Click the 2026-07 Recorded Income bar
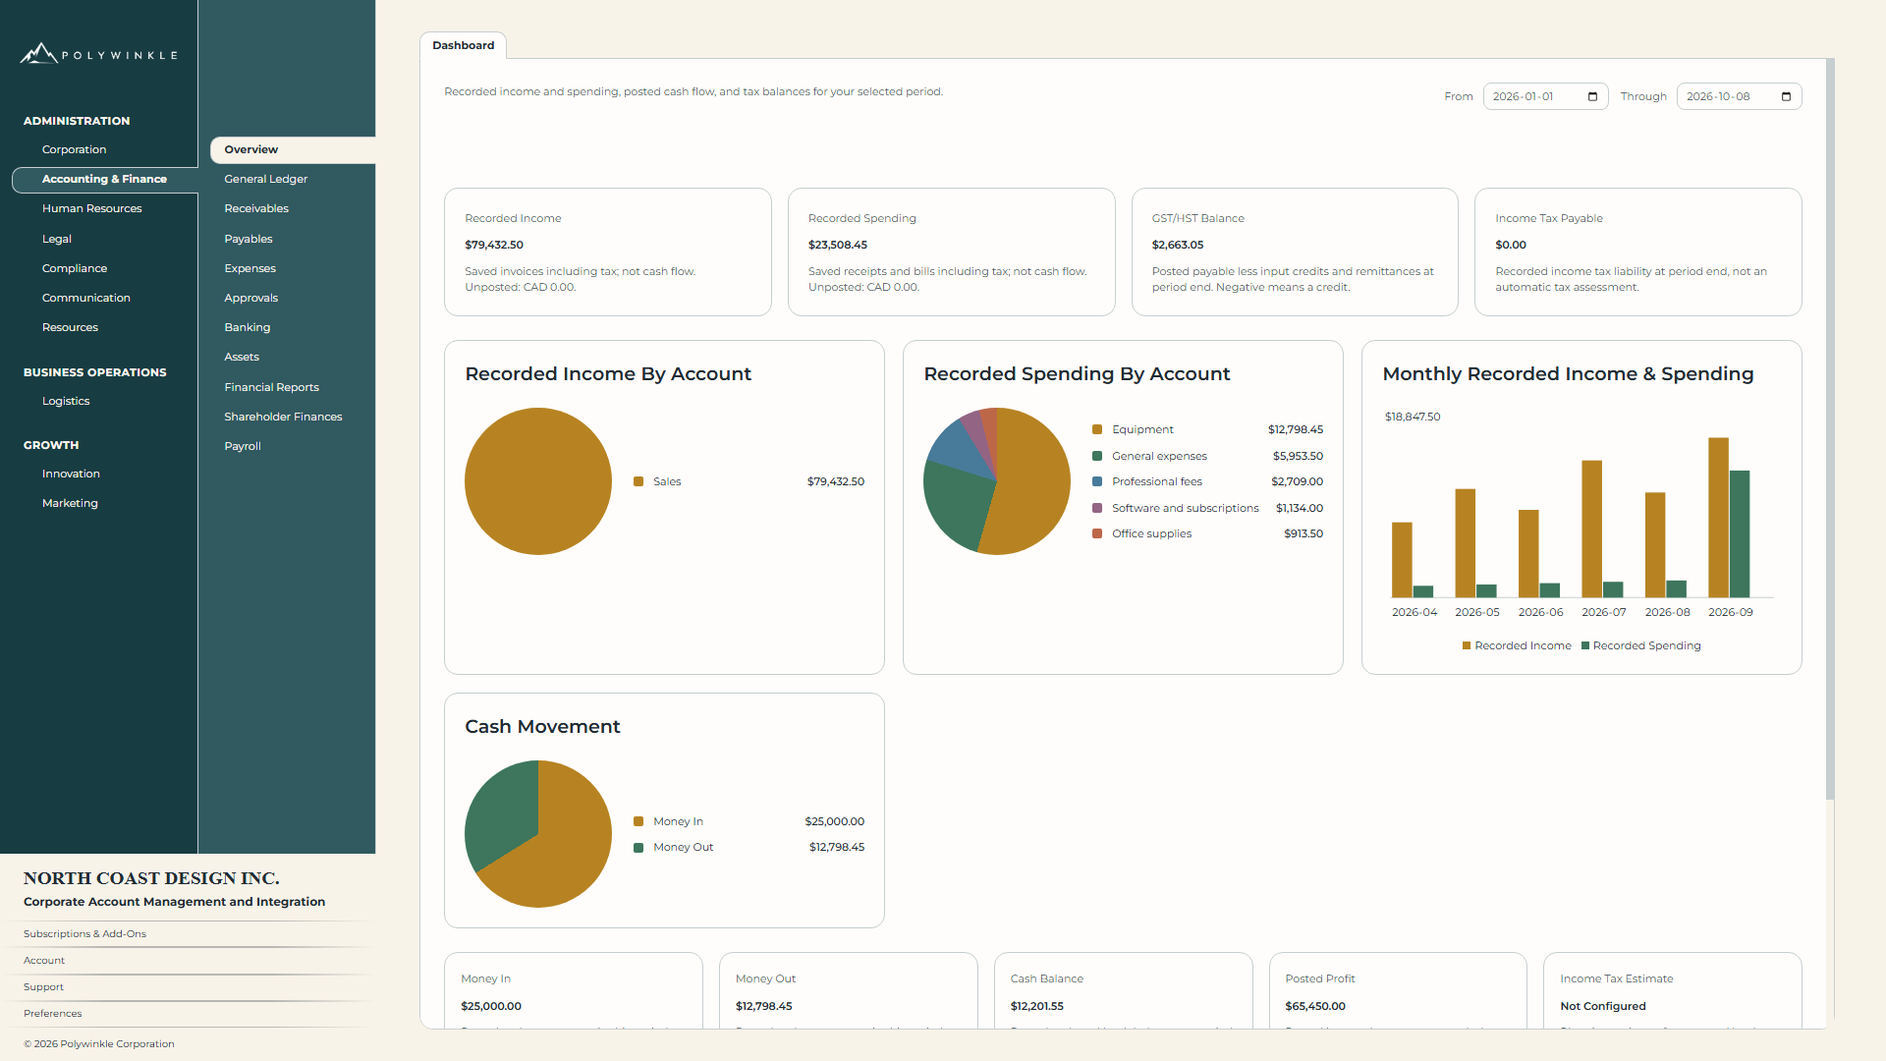The image size is (1886, 1061). [1591, 529]
